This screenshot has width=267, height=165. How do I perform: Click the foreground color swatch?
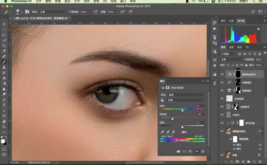3,141
